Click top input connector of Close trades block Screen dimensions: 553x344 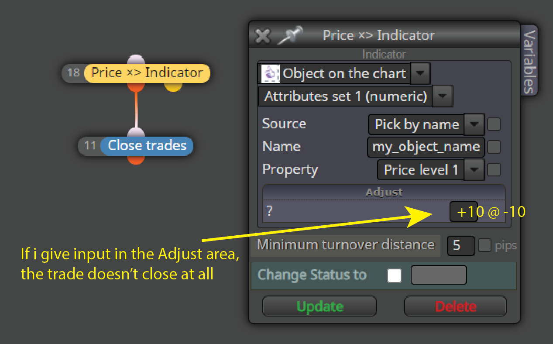click(x=136, y=133)
